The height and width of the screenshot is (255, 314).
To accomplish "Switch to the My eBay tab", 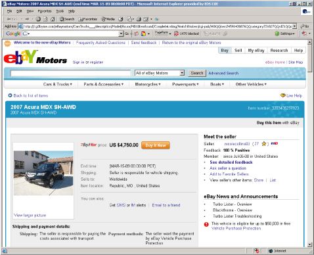I will click(x=256, y=51).
